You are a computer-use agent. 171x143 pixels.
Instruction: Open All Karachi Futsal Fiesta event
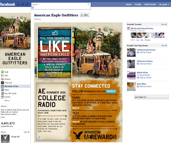click(x=142, y=29)
